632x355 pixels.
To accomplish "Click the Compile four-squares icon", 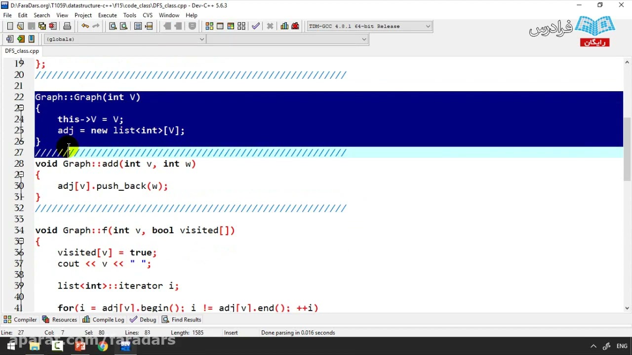I will [x=209, y=26].
